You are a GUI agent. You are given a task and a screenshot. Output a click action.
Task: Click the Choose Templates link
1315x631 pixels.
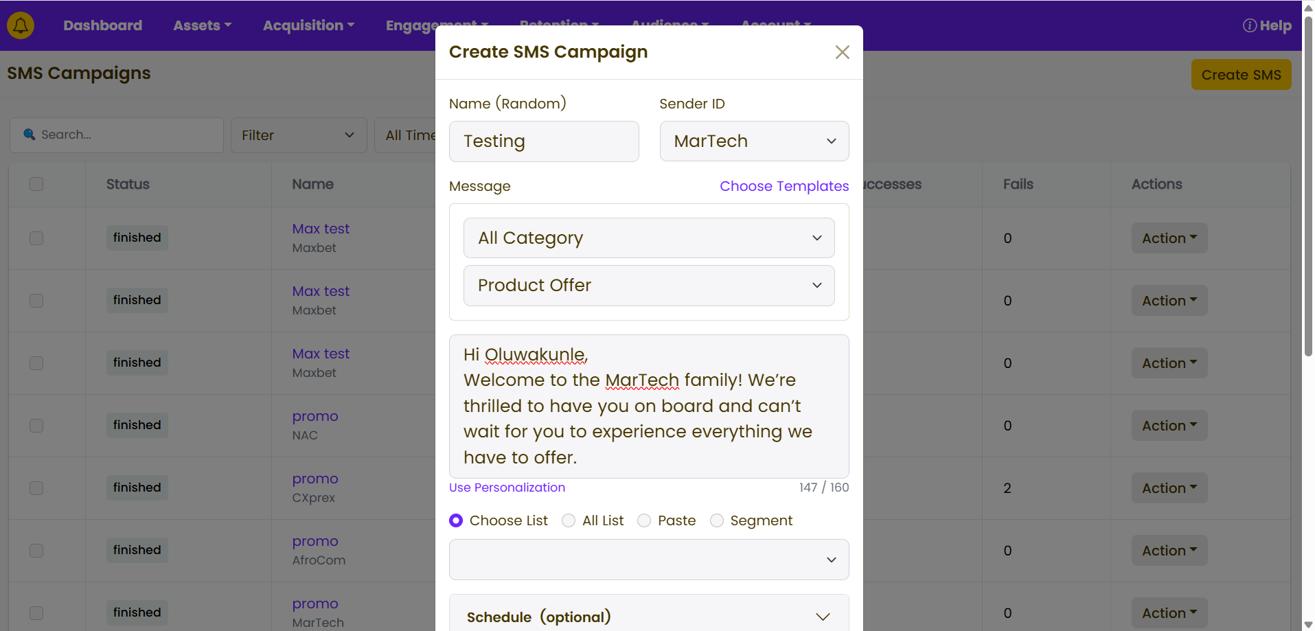click(784, 186)
